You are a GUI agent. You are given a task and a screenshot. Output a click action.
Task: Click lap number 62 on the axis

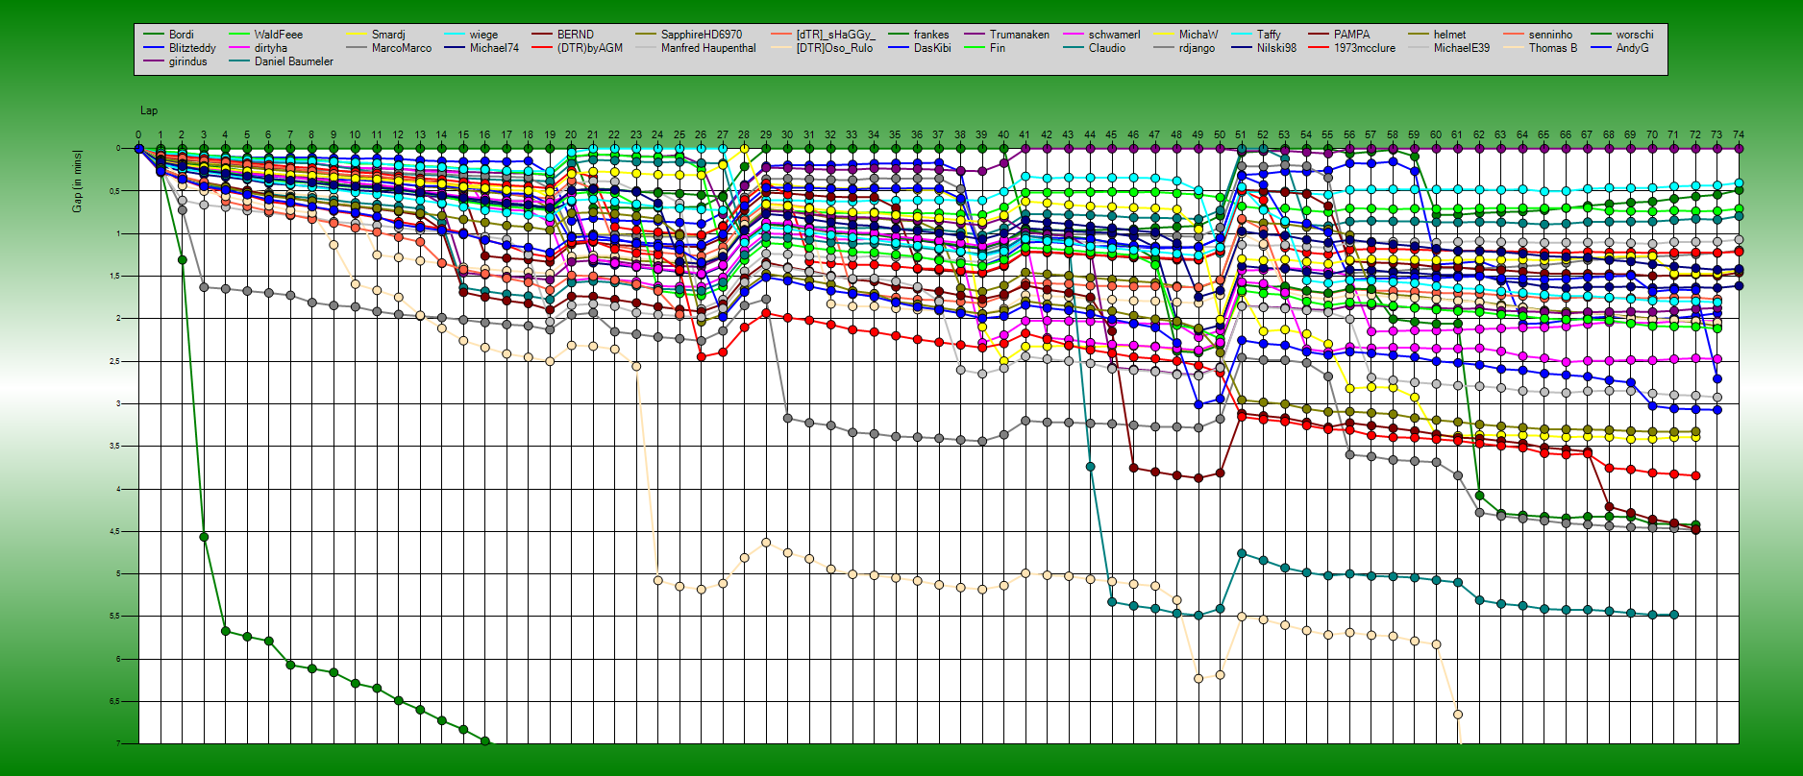pyautogui.click(x=1479, y=135)
